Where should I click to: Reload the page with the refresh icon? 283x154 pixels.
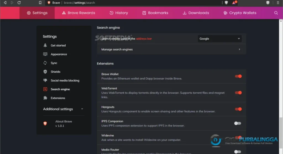point(19,3)
